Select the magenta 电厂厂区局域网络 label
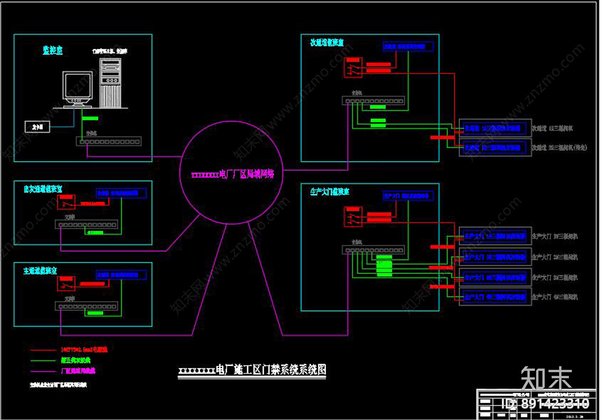The height and width of the screenshot is (420, 602). [x=233, y=174]
